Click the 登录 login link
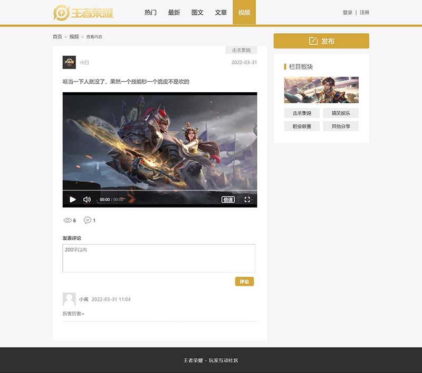Viewport: 422px width, 373px height. 347,13
